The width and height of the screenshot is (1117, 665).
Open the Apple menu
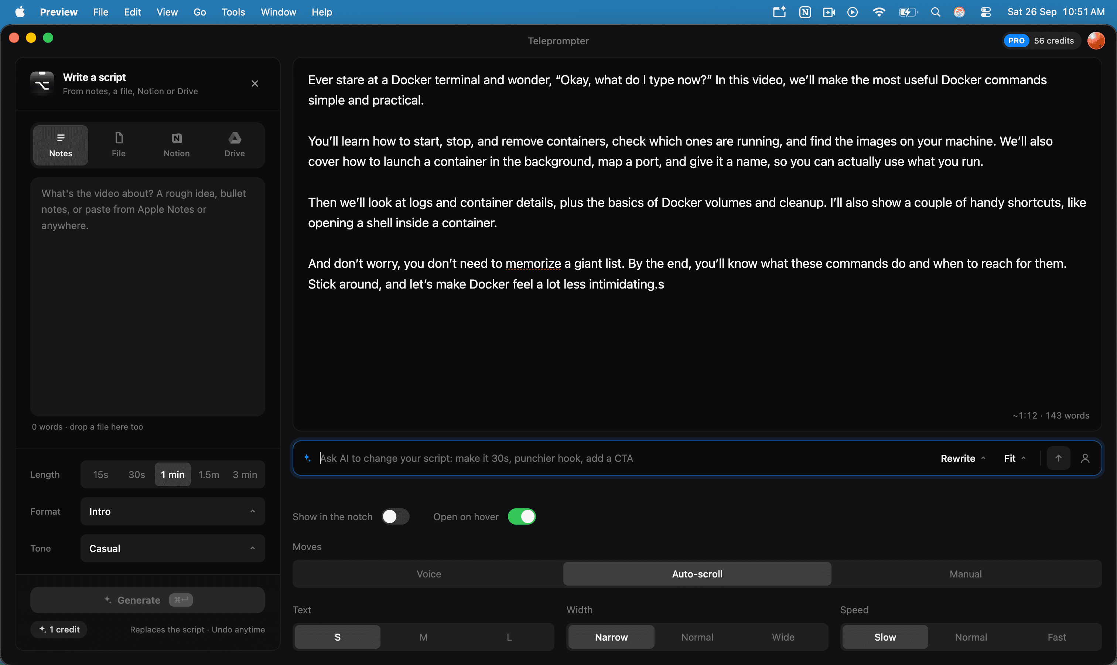point(20,12)
